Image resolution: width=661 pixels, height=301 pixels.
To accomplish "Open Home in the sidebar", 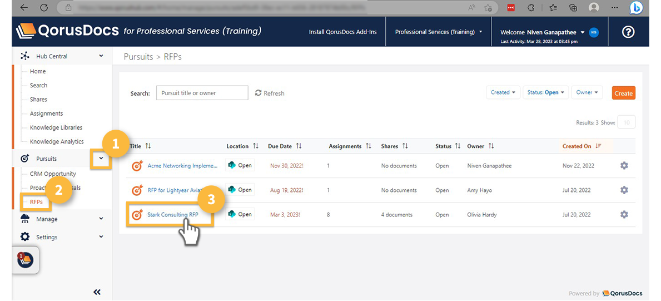I will 38,71.
